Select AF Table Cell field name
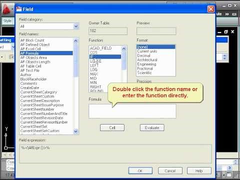The width and height of the screenshot is (240, 180). tap(31, 66)
